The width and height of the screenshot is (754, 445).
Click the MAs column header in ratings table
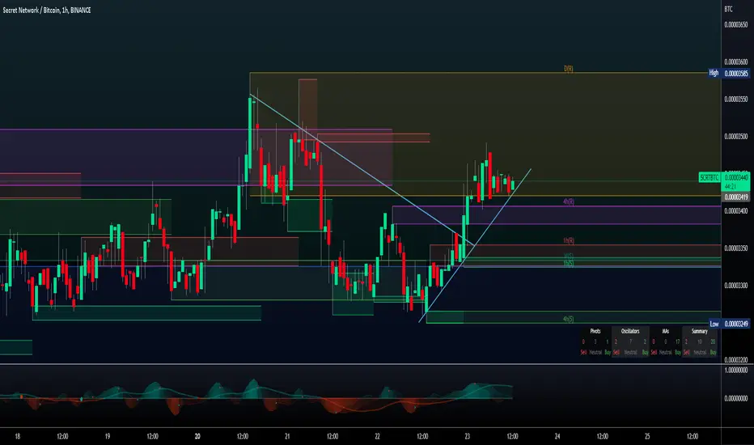pyautogui.click(x=666, y=331)
